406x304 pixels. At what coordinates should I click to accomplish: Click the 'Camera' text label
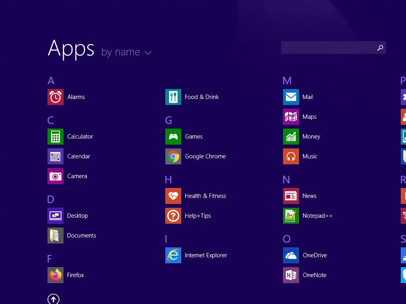point(77,176)
